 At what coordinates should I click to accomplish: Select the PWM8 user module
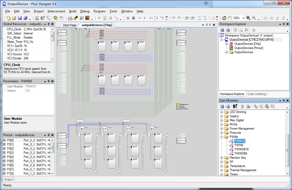[239, 145]
